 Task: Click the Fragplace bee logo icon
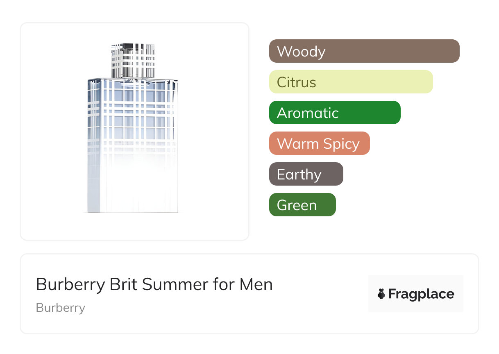(x=381, y=294)
